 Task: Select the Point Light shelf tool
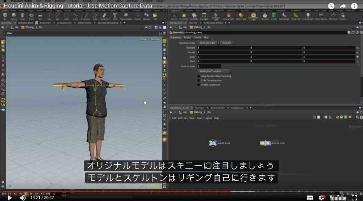point(184,16)
